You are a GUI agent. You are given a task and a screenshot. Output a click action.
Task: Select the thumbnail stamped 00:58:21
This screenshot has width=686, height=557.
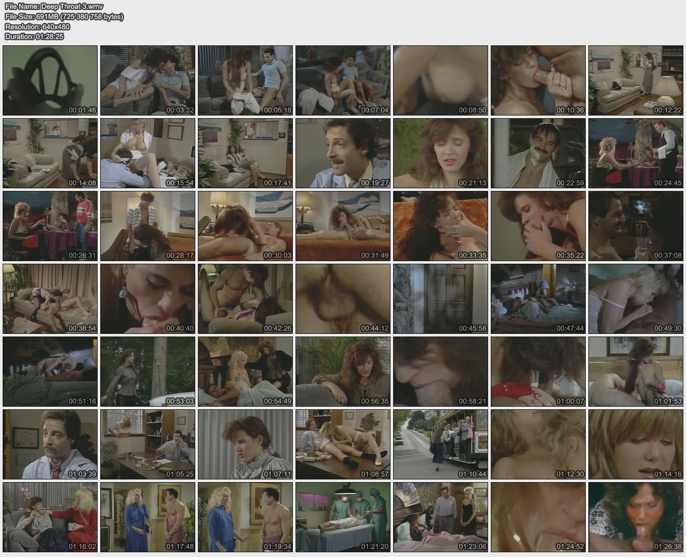[441, 371]
